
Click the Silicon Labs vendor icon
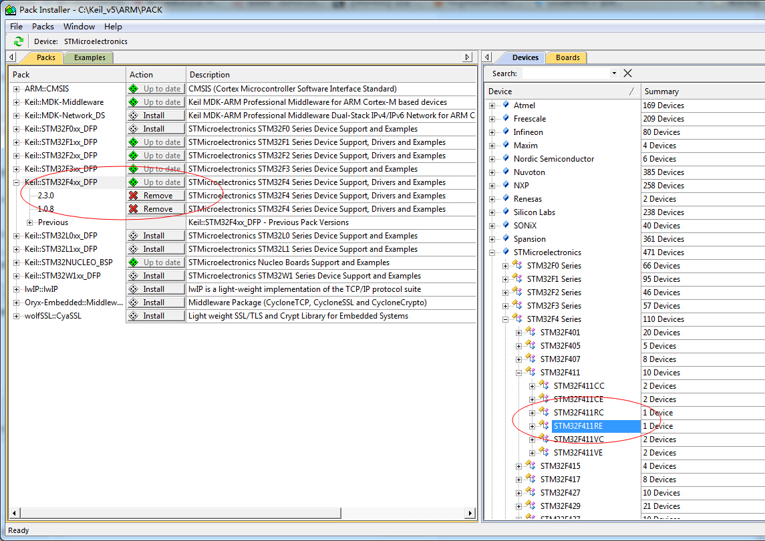tap(506, 212)
